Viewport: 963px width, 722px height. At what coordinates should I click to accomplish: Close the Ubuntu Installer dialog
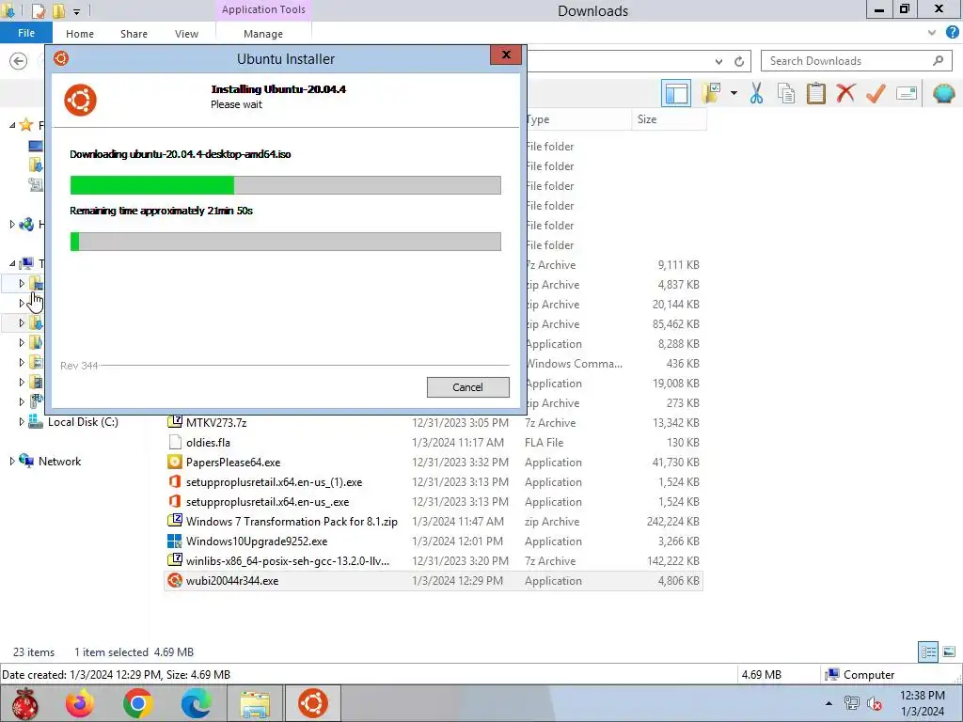[506, 55]
